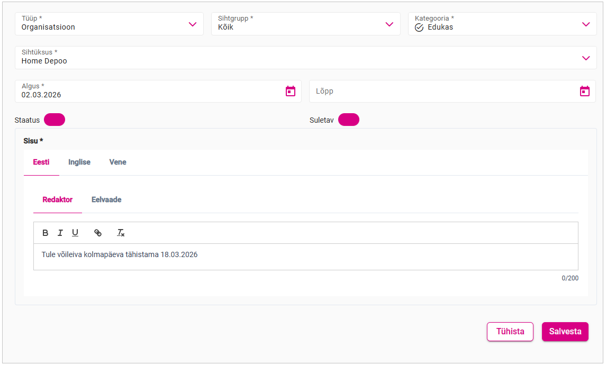
Task: Clear text formatting with Tx icon
Action: pos(121,233)
